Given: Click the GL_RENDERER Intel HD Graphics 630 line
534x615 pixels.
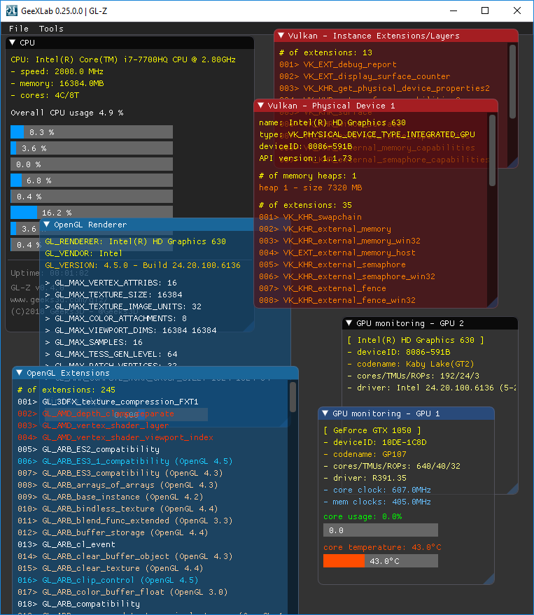Looking at the screenshot, I should [135, 241].
